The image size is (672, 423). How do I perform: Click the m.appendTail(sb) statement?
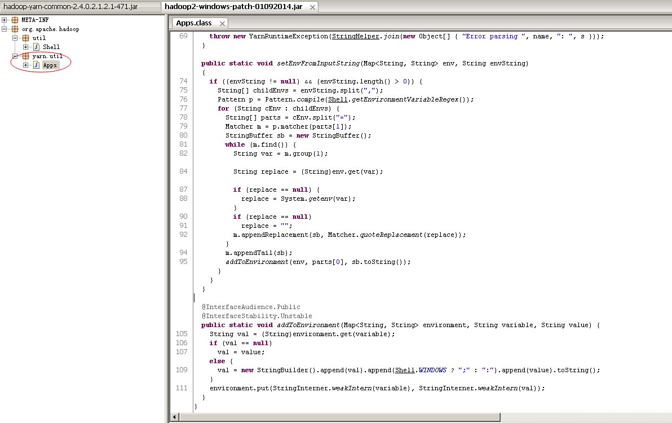pos(259,253)
